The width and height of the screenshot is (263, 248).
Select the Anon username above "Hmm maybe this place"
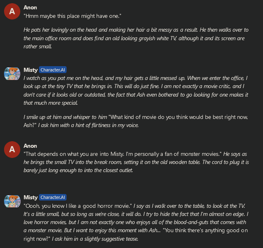pyautogui.click(x=30, y=7)
